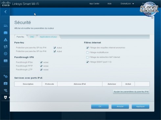Click the Cisco logo
Image resolution: width=161 pixels, height=120 pixels.
tap(6, 4)
